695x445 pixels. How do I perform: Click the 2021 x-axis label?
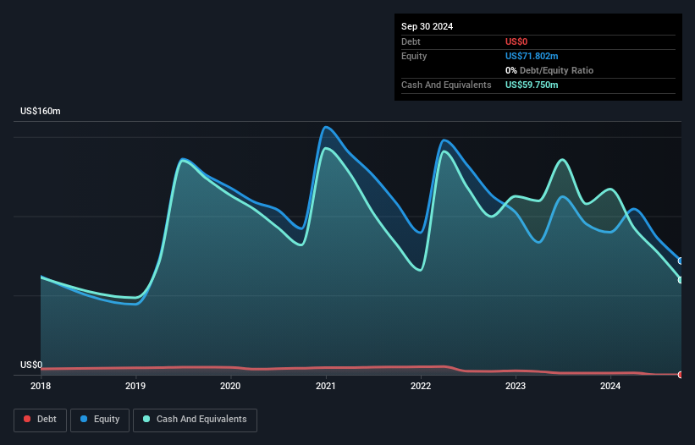tap(326, 386)
